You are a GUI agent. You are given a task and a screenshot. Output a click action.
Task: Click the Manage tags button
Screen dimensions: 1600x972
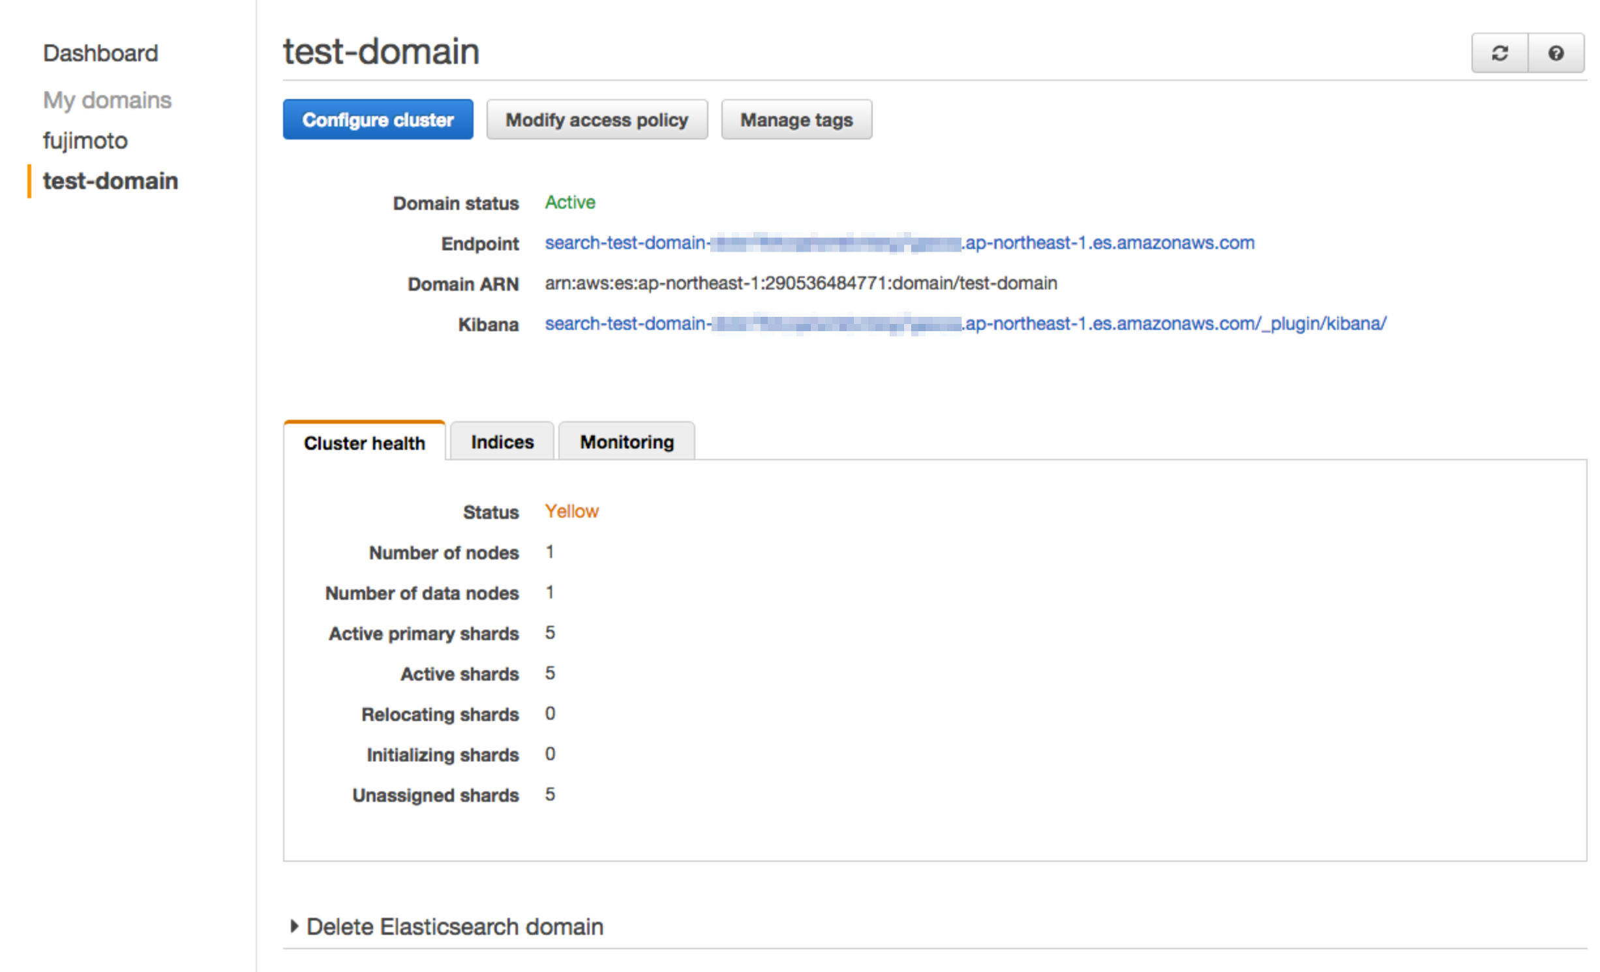[x=796, y=119]
